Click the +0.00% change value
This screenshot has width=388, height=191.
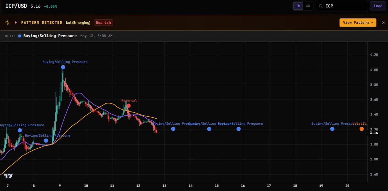click(50, 6)
